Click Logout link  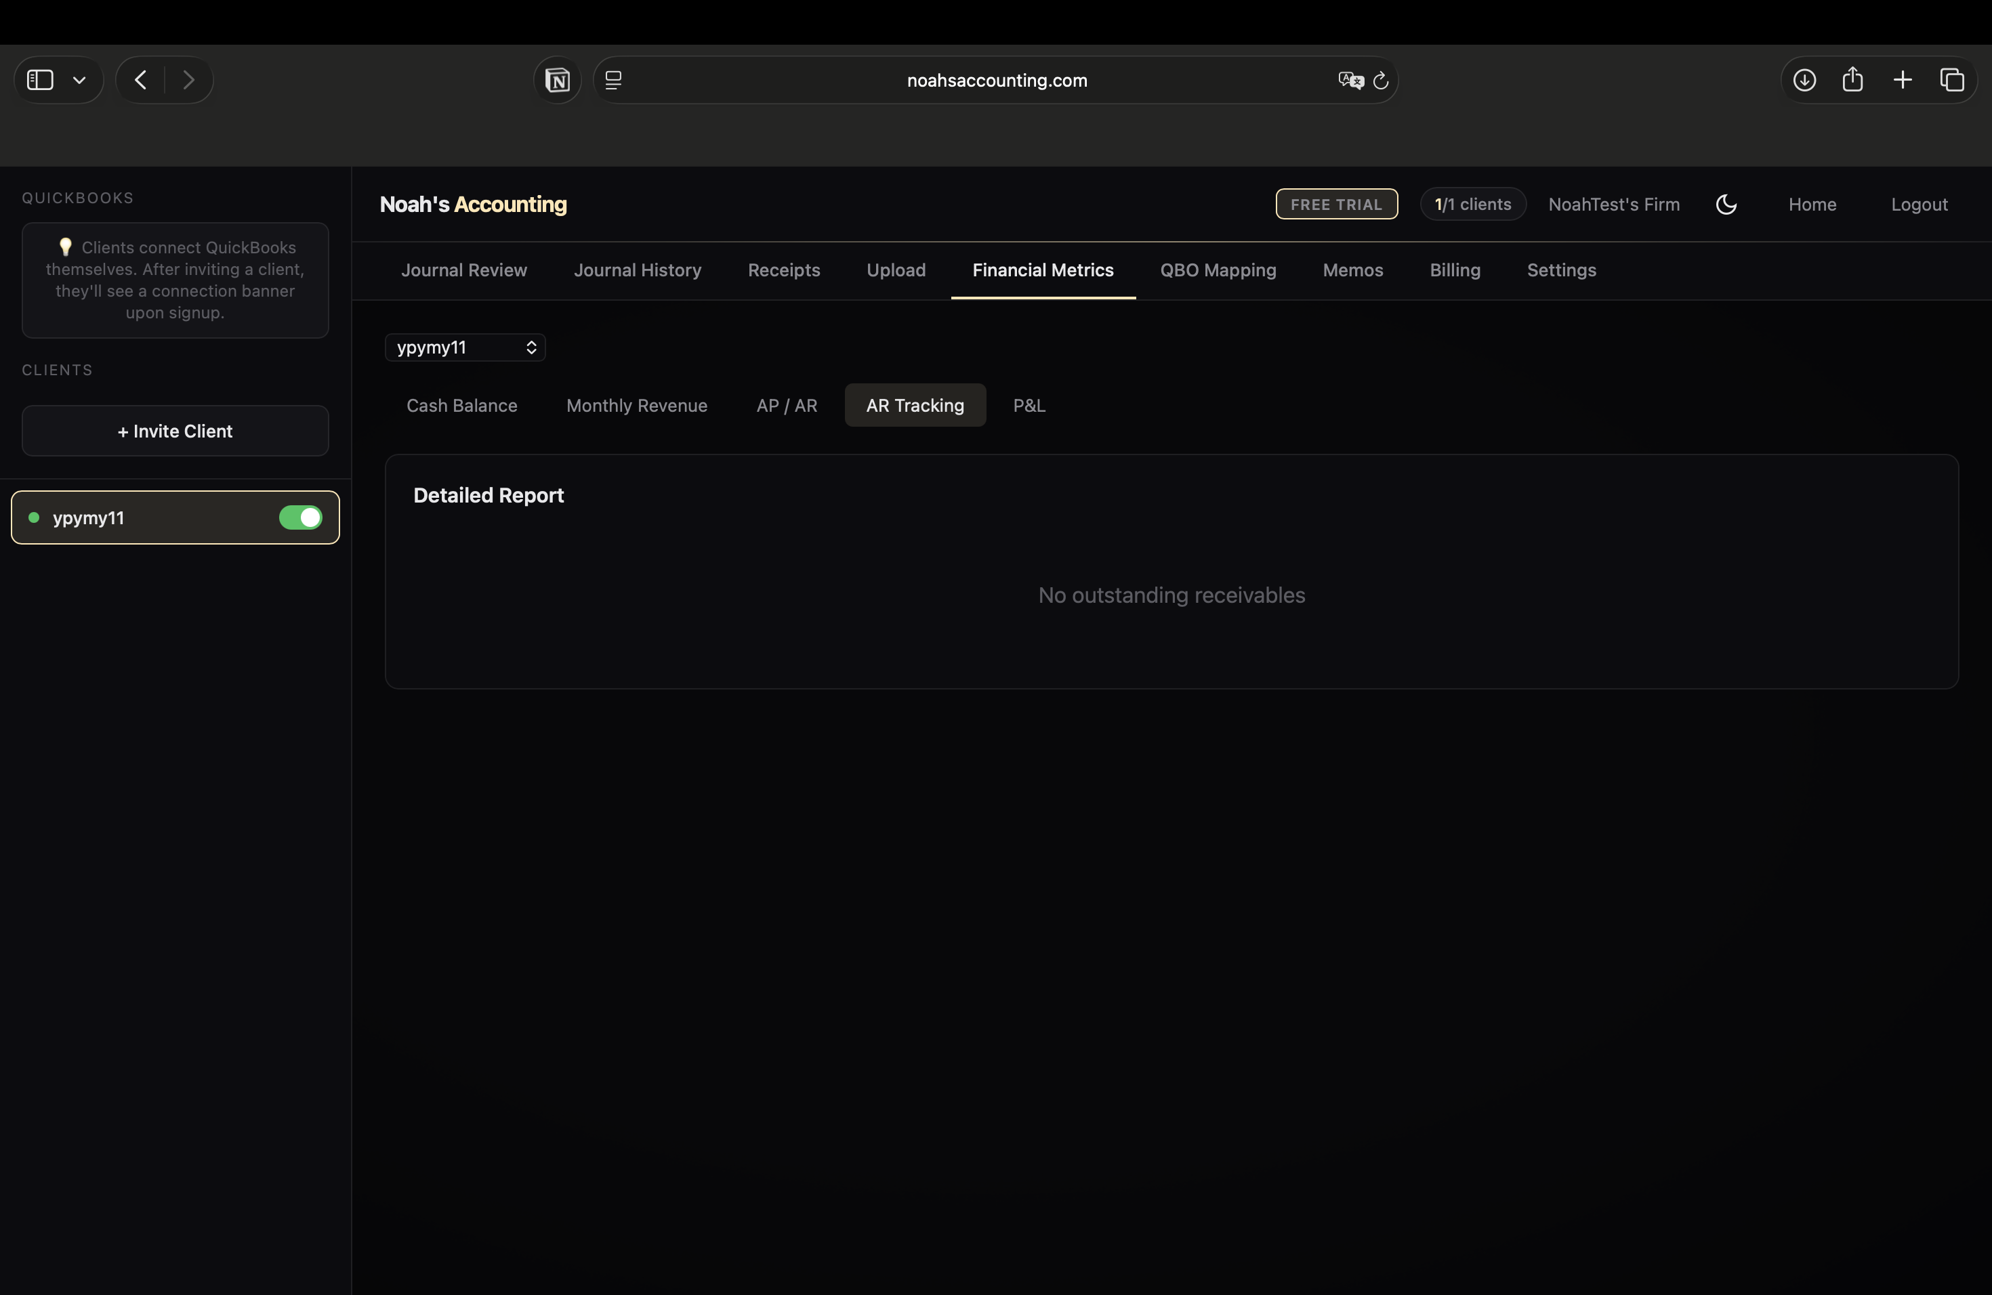[1920, 204]
